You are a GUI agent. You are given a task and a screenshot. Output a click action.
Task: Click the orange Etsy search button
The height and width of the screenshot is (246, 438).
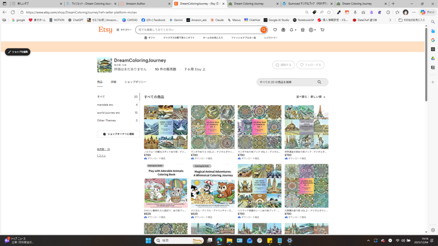click(263, 30)
